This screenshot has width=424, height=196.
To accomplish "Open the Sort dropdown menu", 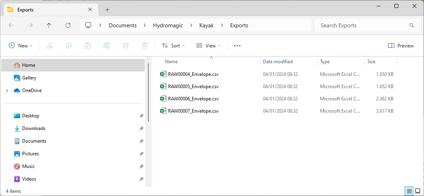I will click(173, 46).
